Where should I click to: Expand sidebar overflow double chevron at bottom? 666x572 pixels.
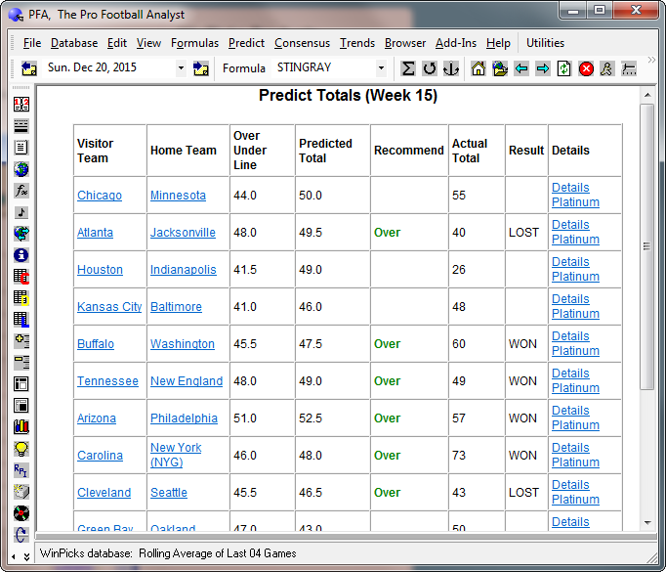(26, 556)
